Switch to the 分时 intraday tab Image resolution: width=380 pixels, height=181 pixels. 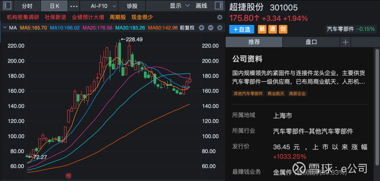click(x=27, y=6)
